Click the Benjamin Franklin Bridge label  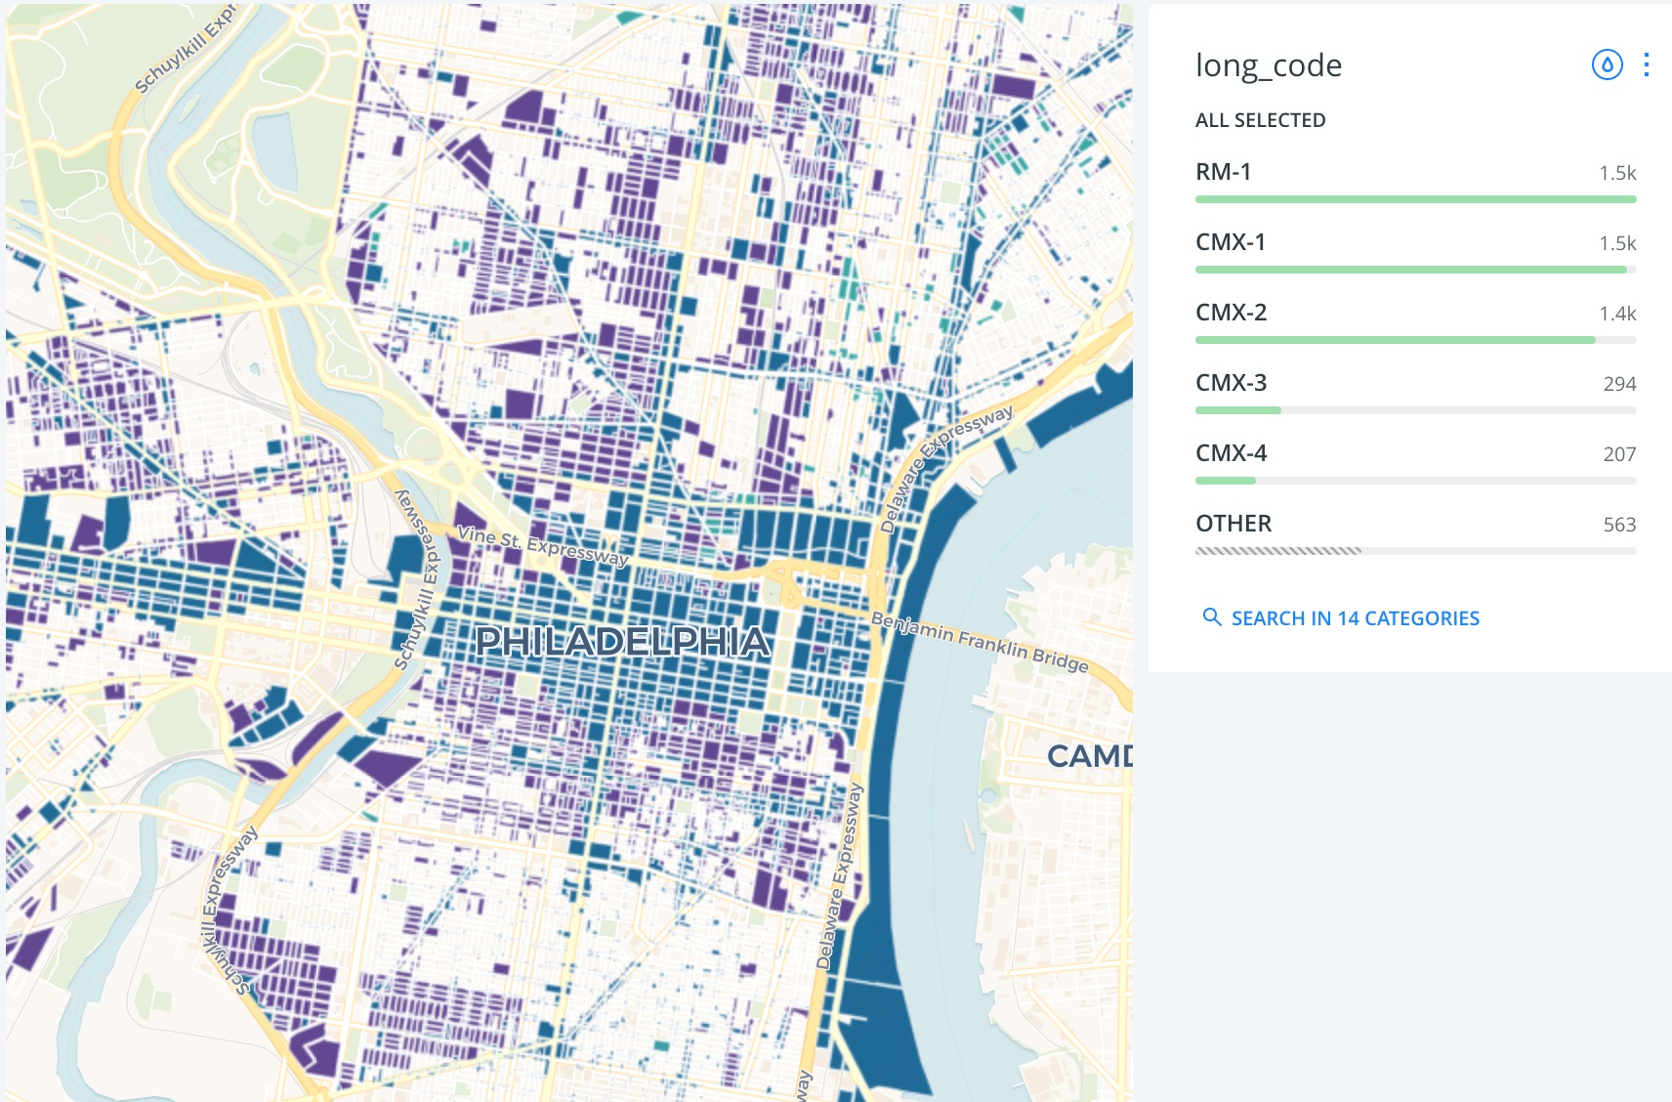[x=979, y=642]
